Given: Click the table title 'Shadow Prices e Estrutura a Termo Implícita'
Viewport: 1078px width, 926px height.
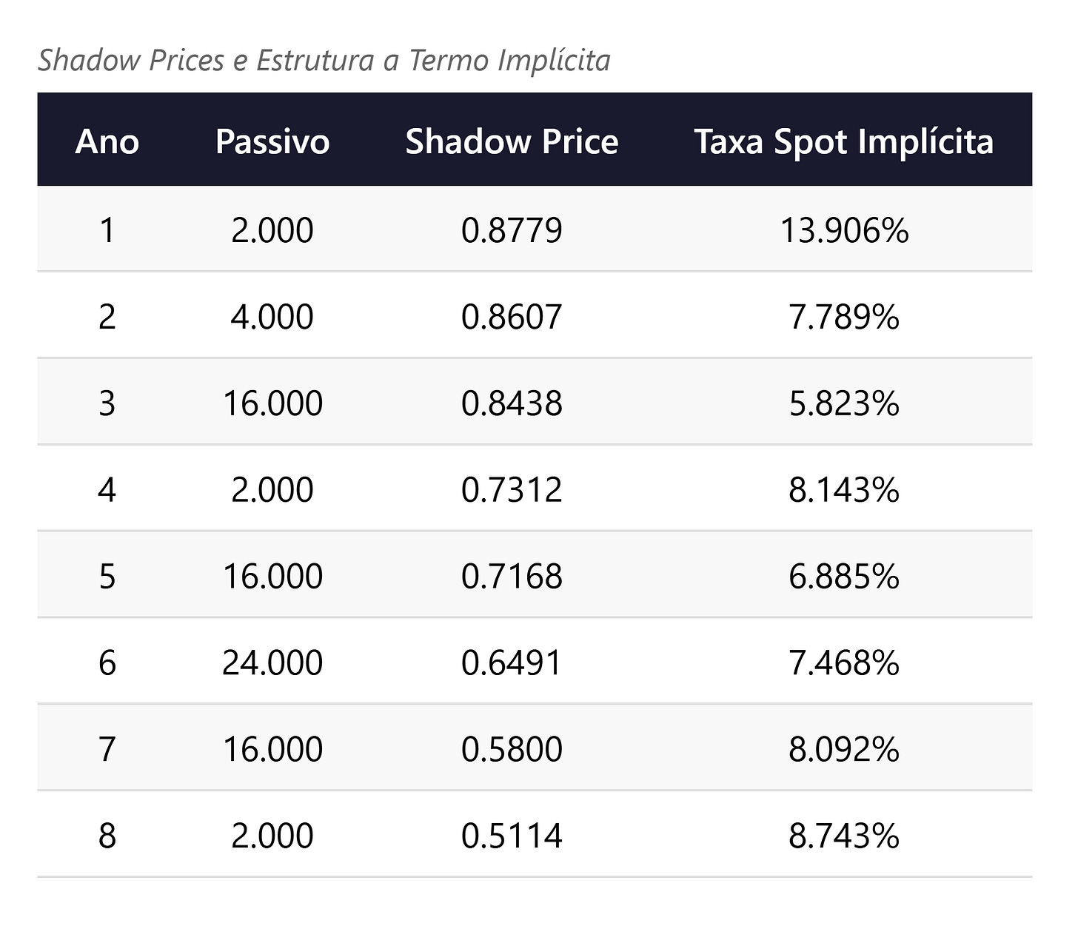Looking at the screenshot, I should 324,60.
